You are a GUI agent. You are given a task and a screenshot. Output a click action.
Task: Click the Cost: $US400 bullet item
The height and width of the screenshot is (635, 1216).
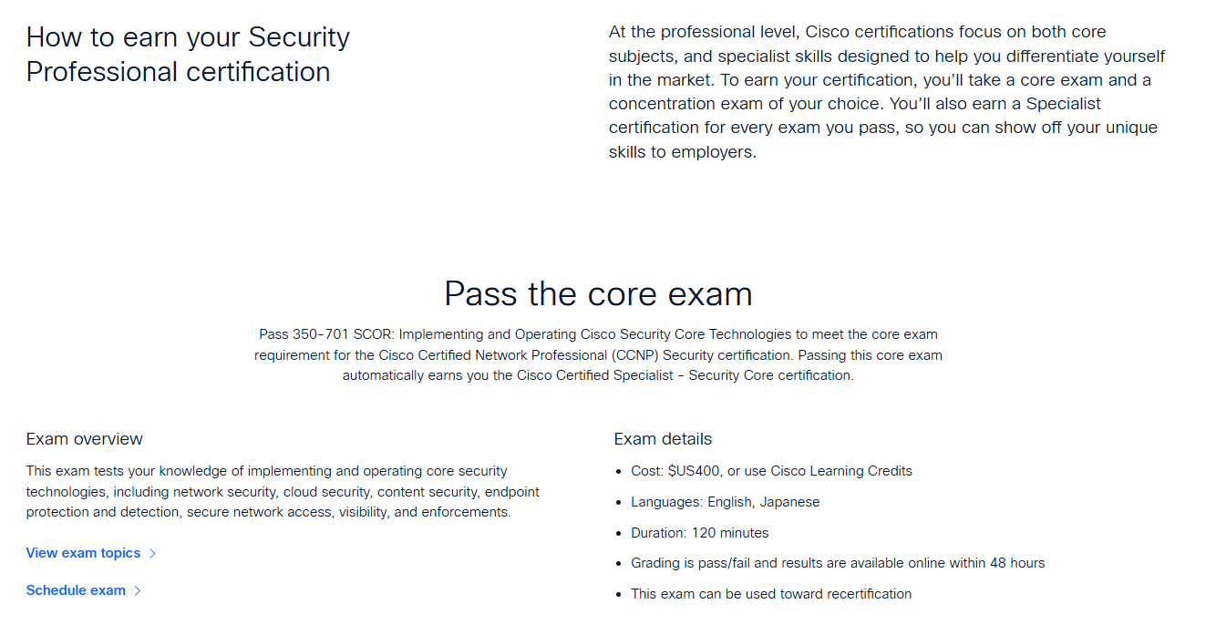[x=771, y=471]
